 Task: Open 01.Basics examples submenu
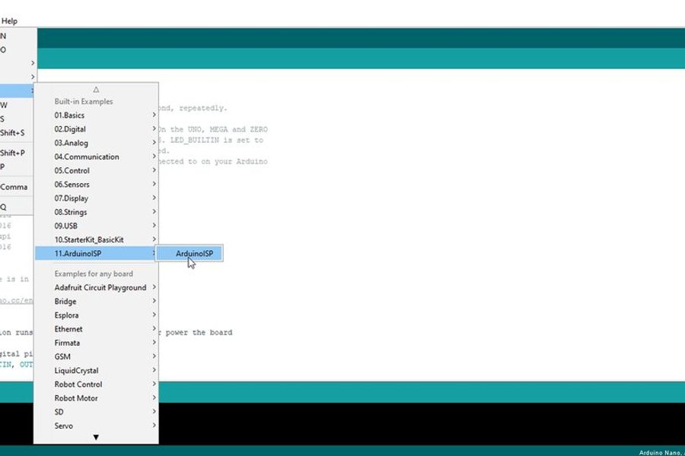click(96, 116)
